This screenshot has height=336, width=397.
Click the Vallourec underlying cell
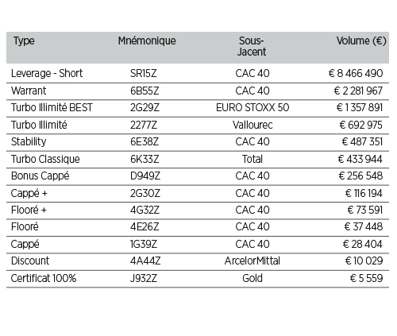click(252, 125)
